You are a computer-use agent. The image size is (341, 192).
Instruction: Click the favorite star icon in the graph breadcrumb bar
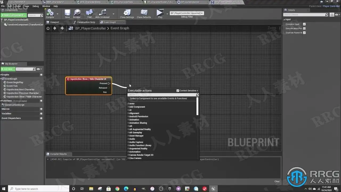point(48,28)
